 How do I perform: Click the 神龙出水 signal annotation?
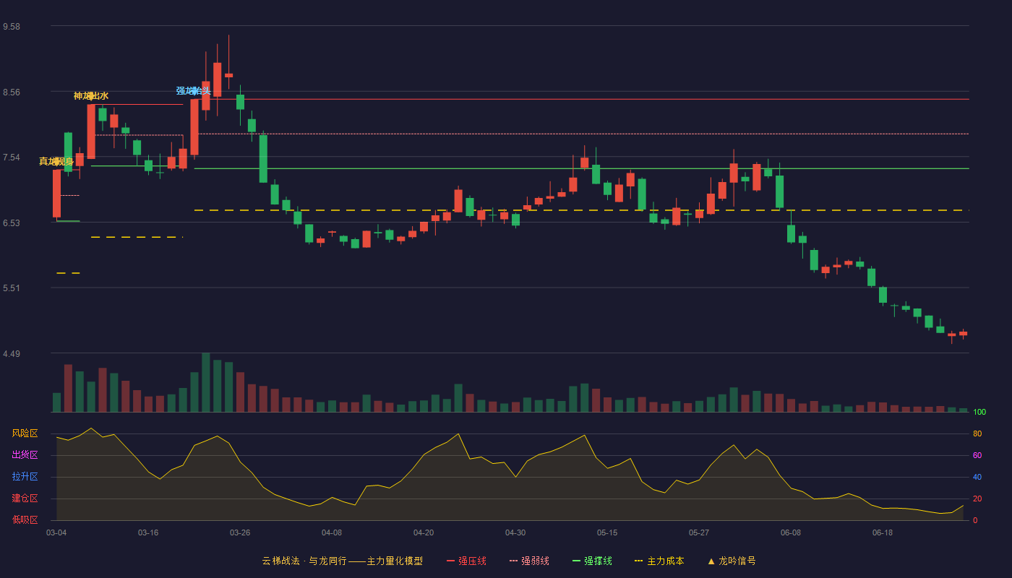[91, 96]
